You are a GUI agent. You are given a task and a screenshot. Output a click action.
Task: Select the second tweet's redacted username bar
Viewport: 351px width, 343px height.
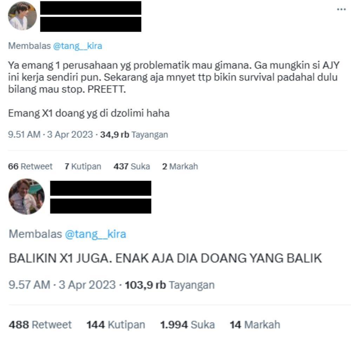coord(100,206)
